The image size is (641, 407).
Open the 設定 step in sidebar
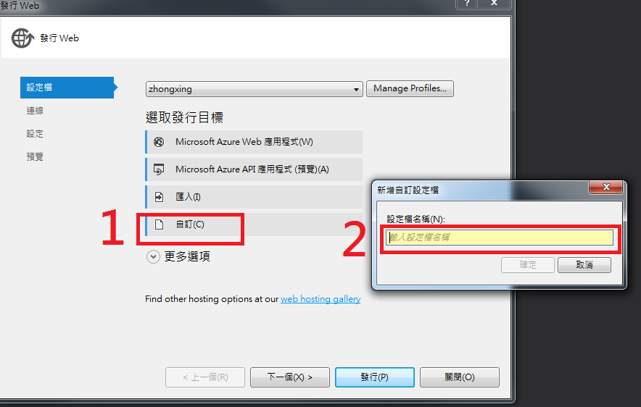pos(35,133)
